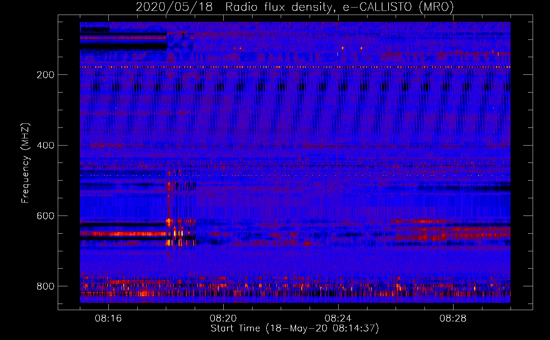This screenshot has height=340, width=550.
Task: Click the "800" frequency tick label
Action: [x=46, y=286]
